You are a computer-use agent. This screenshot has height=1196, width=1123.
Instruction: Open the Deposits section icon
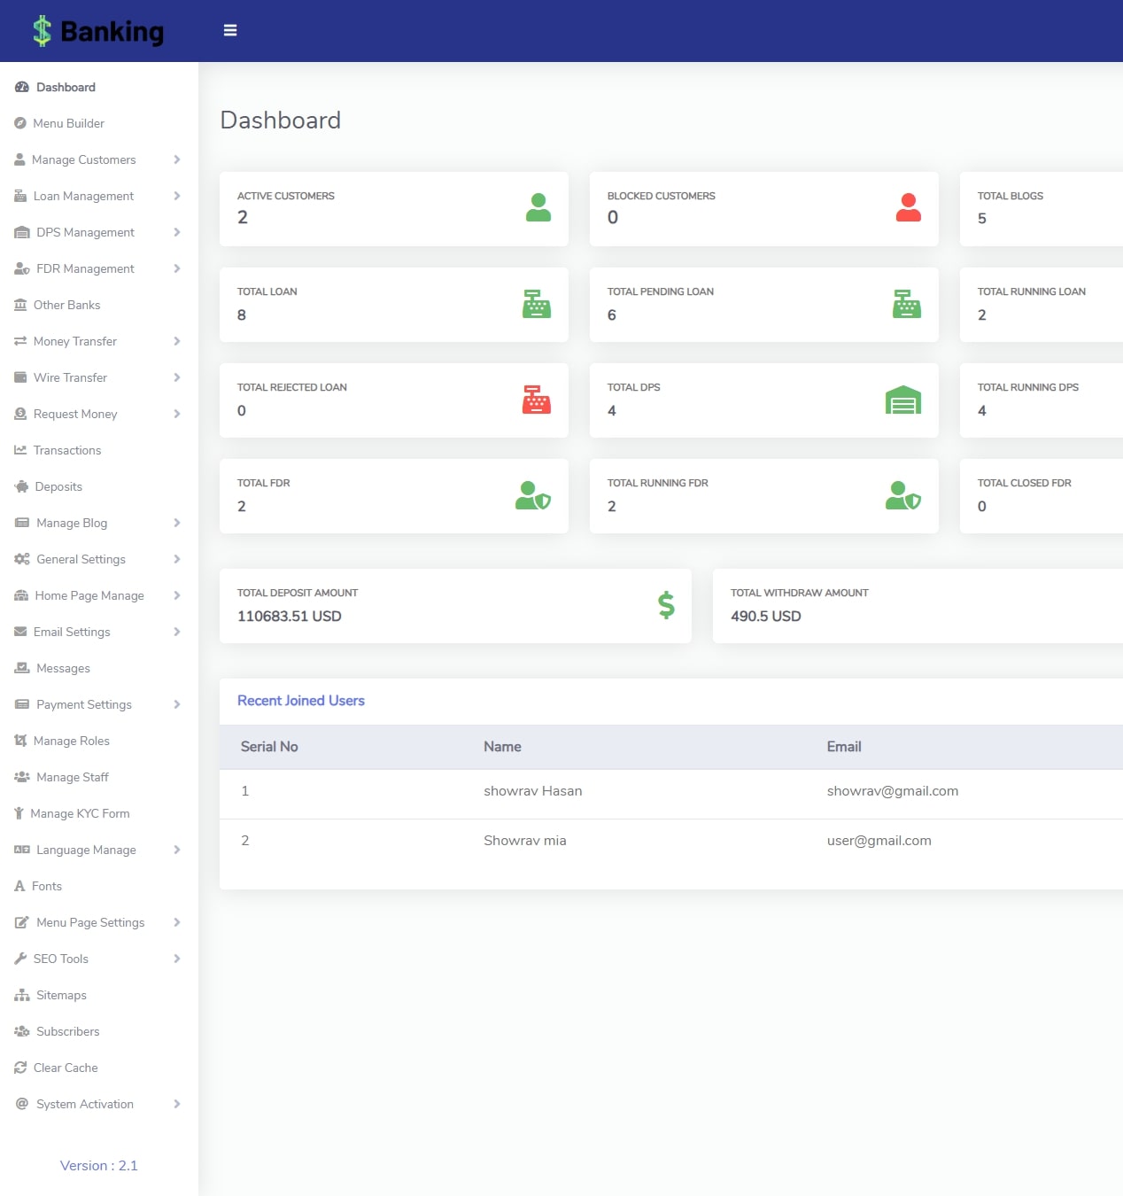(19, 486)
